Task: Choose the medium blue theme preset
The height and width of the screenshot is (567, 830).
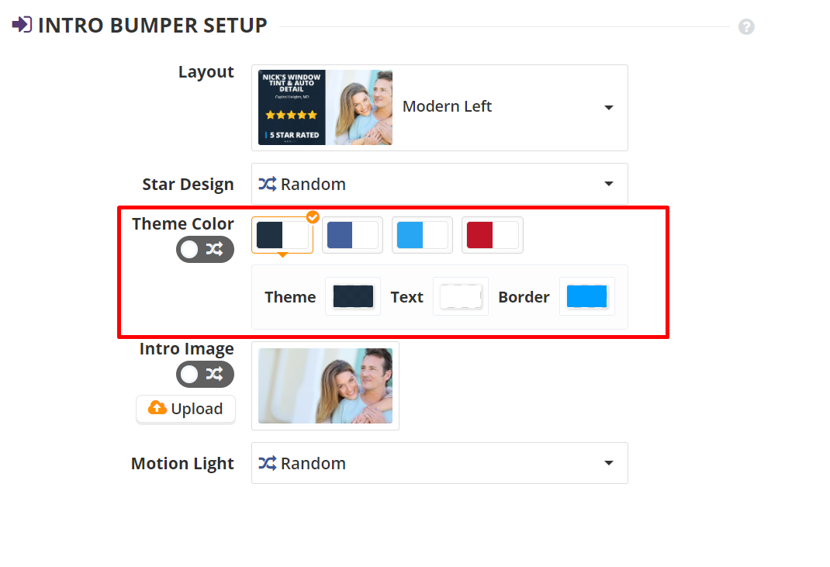Action: tap(352, 235)
